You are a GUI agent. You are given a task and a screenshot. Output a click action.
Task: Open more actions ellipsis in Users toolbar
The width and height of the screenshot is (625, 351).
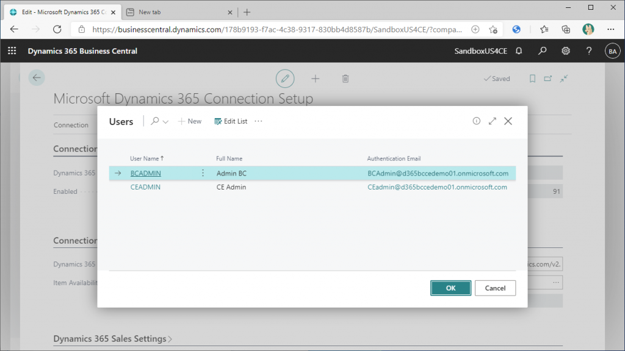tap(258, 121)
